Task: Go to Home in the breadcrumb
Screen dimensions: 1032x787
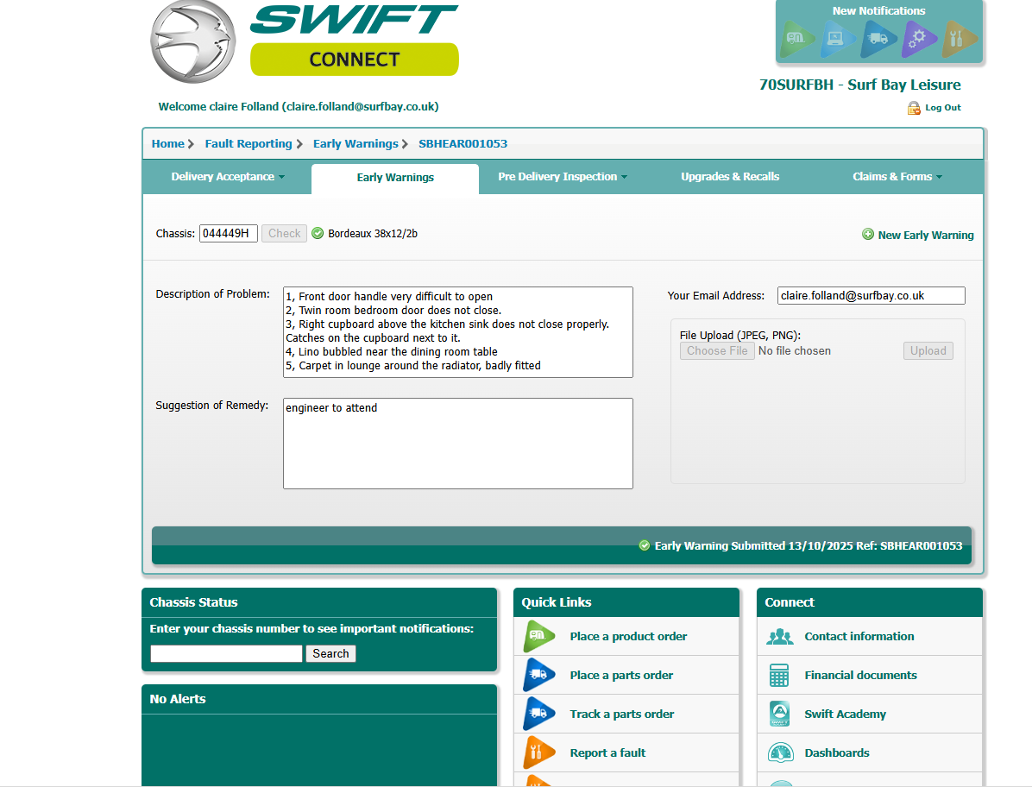Action: [168, 143]
